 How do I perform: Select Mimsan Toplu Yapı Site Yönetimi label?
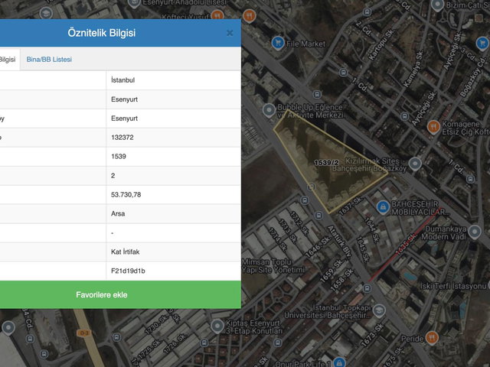(x=273, y=266)
